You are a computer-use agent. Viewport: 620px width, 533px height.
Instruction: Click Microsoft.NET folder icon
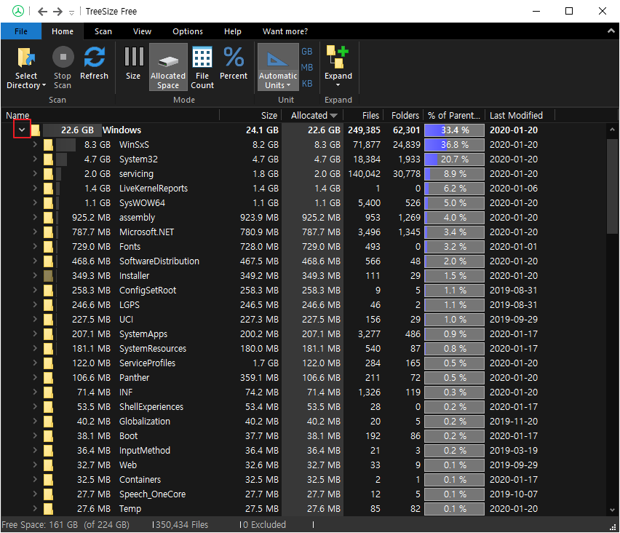[48, 232]
